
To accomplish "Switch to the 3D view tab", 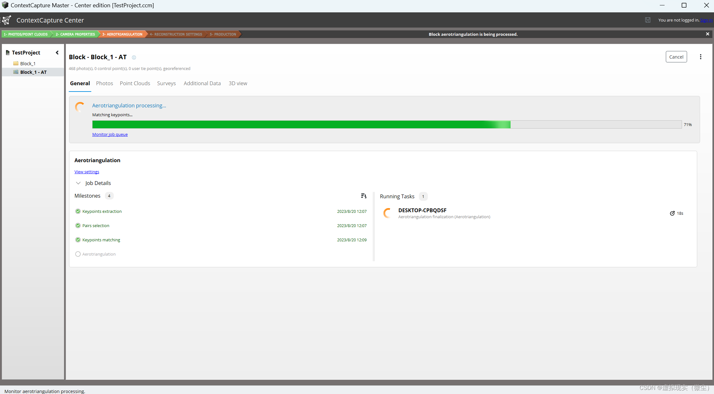I will pyautogui.click(x=238, y=83).
